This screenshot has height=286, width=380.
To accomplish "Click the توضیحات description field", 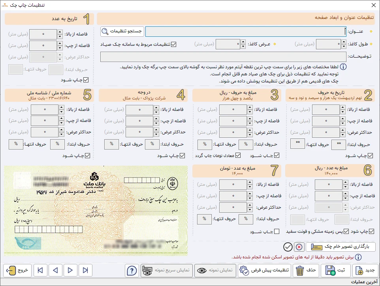I will point(223,57).
